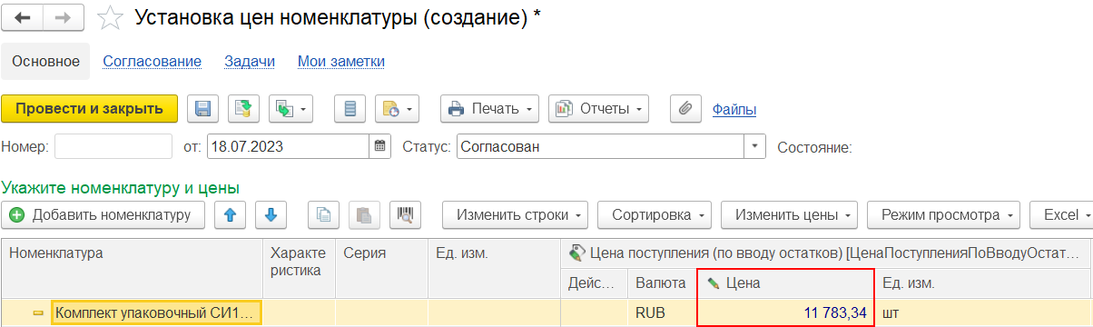Click the Серия column header
The image size is (1093, 327).
pos(381,269)
